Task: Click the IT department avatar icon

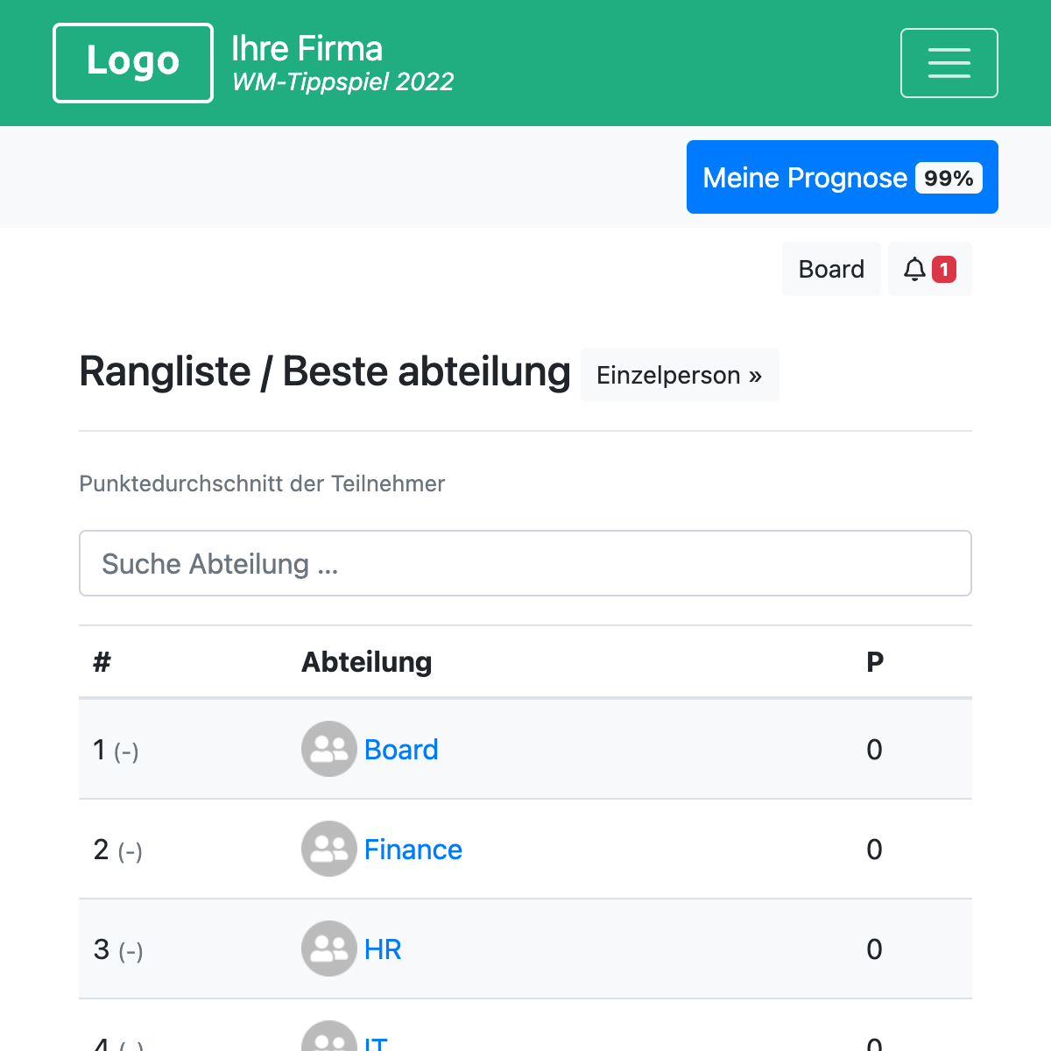Action: [x=328, y=1042]
